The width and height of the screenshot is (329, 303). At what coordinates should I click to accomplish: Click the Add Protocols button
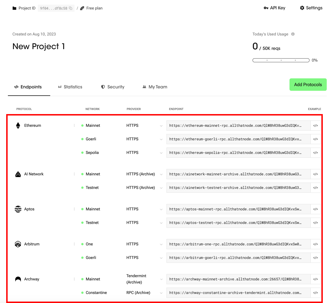(308, 85)
